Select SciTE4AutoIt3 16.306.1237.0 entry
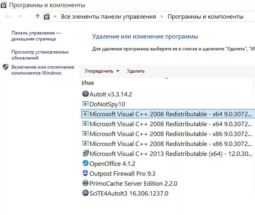This screenshot has height=215, width=255. point(125,193)
